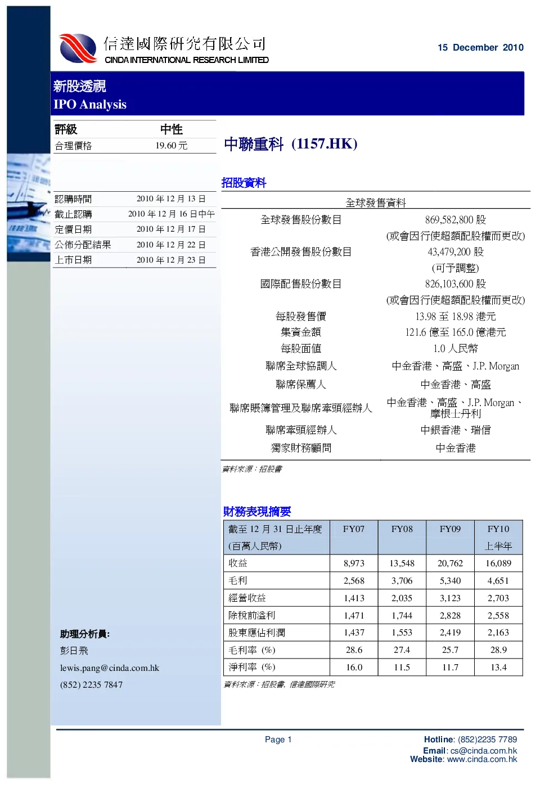The image size is (558, 789).
Task: Click the row label 公佈分配結果
Action: coord(83,245)
